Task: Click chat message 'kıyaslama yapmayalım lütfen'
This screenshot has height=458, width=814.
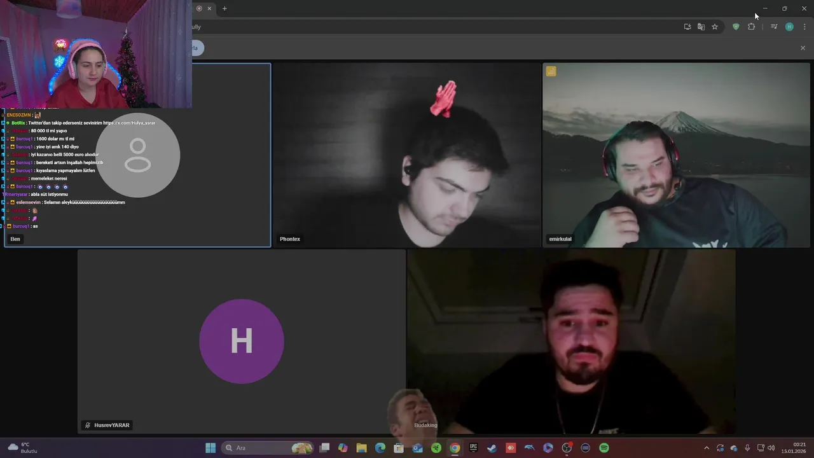Action: (x=66, y=170)
